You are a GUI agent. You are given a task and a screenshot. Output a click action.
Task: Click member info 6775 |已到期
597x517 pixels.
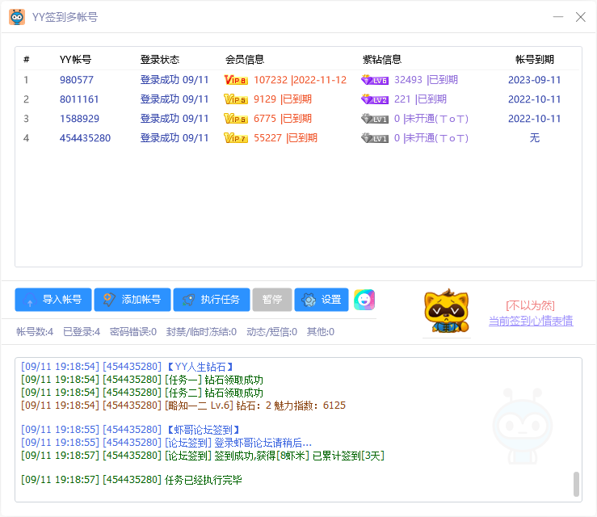[x=283, y=119]
